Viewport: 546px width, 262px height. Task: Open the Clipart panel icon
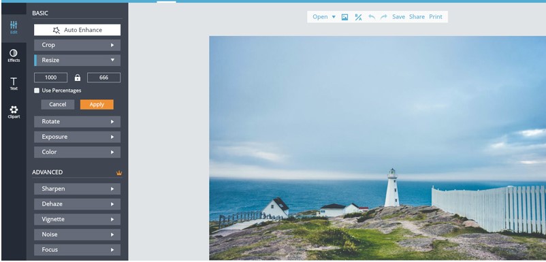14,110
